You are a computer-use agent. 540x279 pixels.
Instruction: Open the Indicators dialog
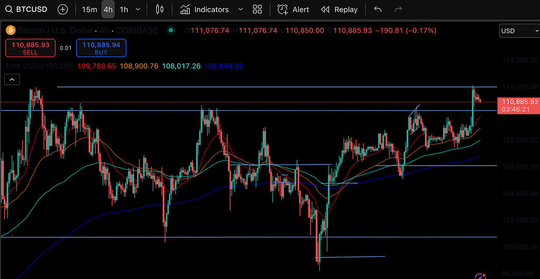[x=205, y=9]
